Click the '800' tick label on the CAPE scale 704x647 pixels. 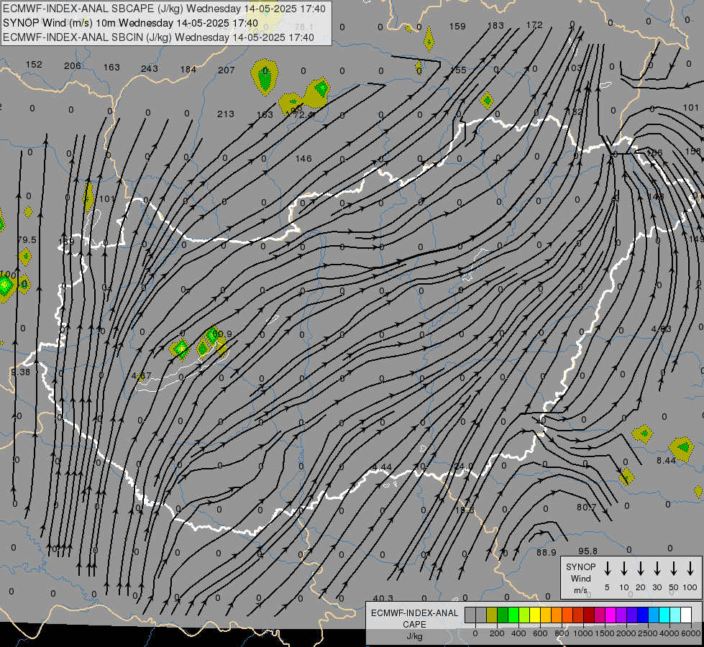[562, 633]
